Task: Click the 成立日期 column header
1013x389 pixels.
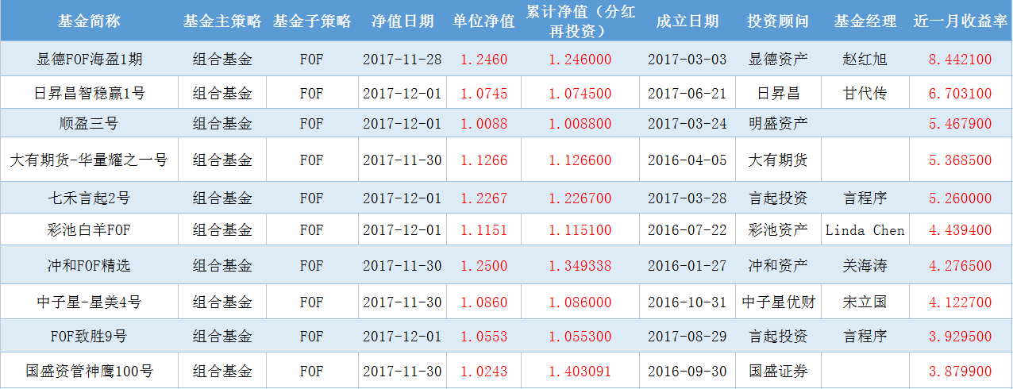Action: (688, 21)
